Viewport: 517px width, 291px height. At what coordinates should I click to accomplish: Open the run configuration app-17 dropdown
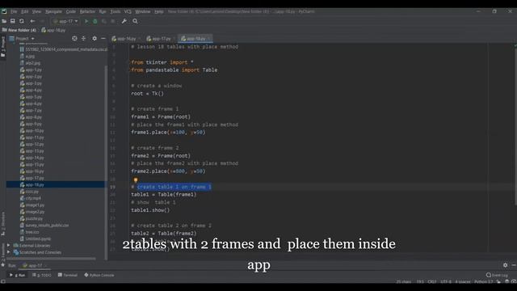coord(65,21)
